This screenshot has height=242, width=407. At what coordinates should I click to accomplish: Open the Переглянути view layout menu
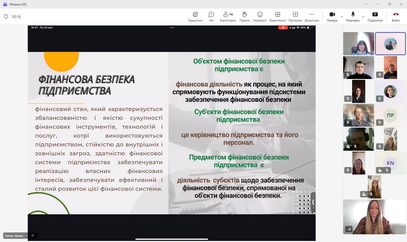(277, 17)
